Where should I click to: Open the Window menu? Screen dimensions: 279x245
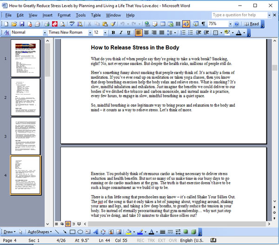coord(113,15)
